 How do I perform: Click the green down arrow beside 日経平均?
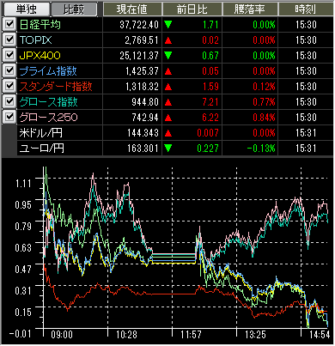pyautogui.click(x=168, y=25)
